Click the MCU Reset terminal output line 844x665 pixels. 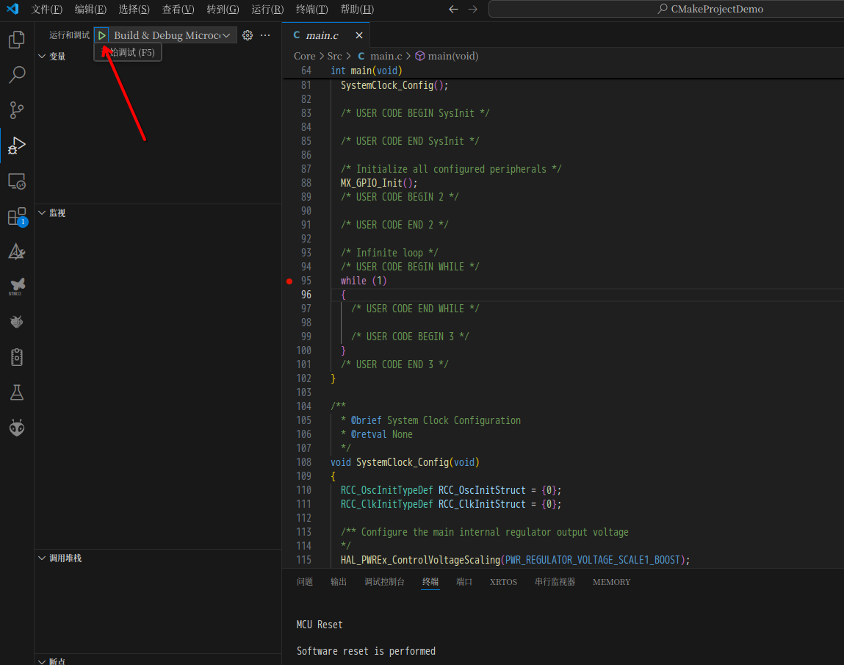pos(320,625)
